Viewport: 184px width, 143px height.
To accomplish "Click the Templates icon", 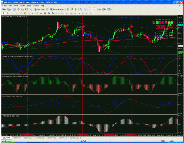I will (x=108, y=9).
